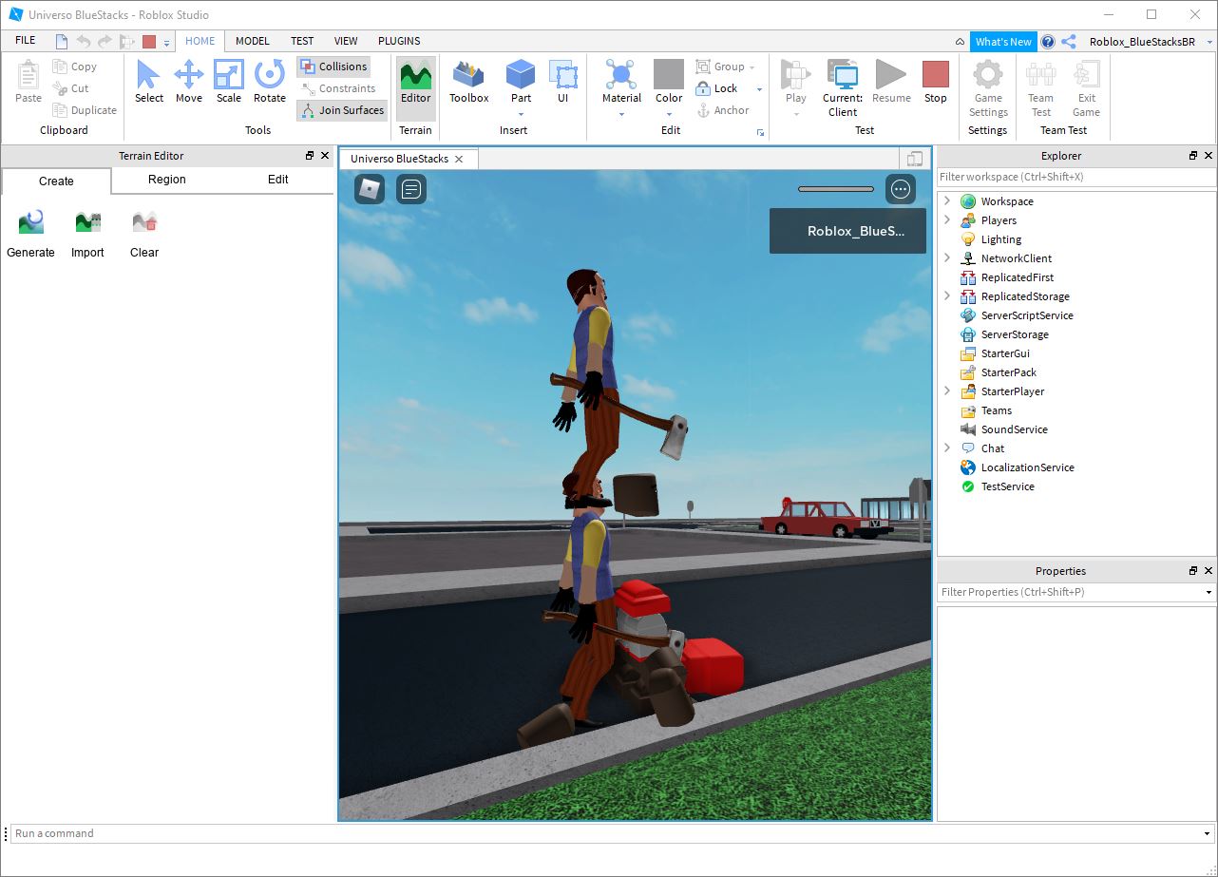Click the red stop icon in quick access

click(149, 41)
